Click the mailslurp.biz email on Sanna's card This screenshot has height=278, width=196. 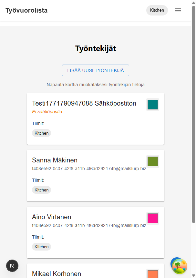click(89, 168)
